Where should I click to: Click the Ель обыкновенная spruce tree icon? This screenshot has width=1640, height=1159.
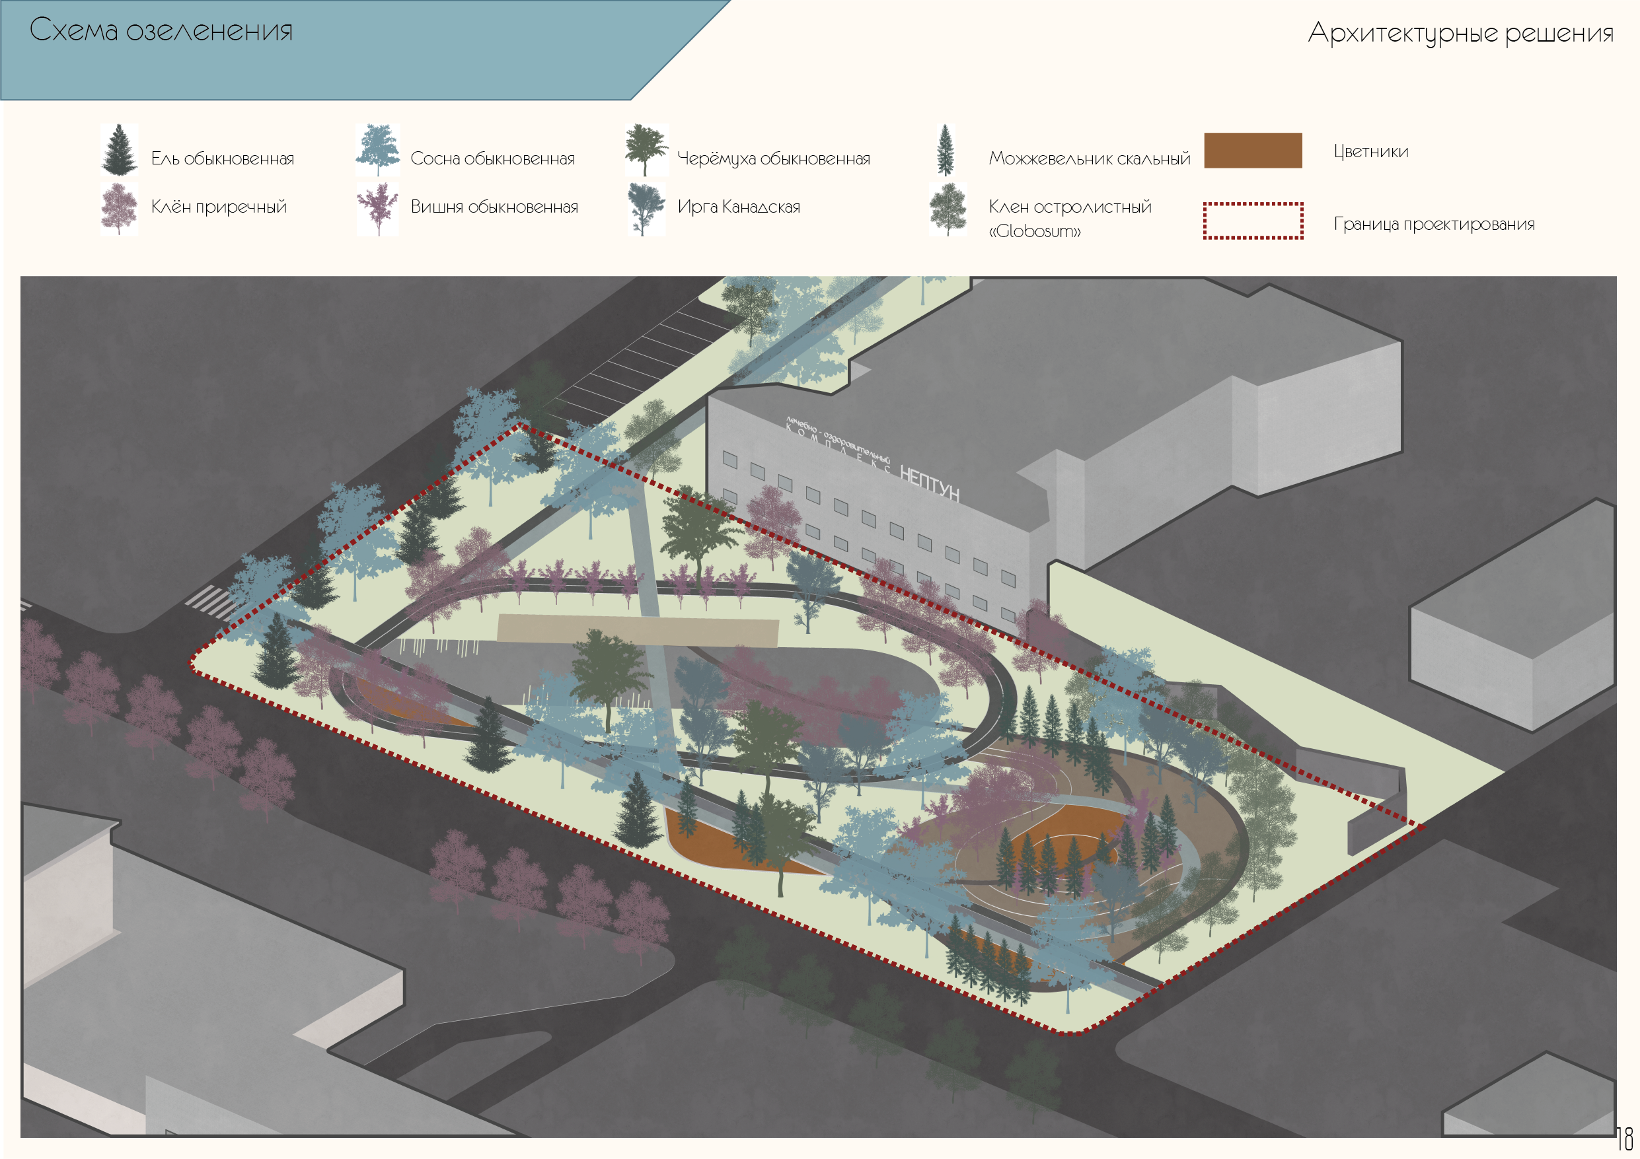[x=120, y=150]
